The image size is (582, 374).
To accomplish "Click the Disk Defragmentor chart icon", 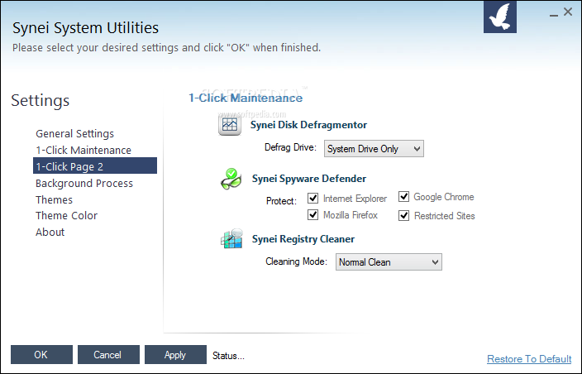I will pyautogui.click(x=230, y=125).
